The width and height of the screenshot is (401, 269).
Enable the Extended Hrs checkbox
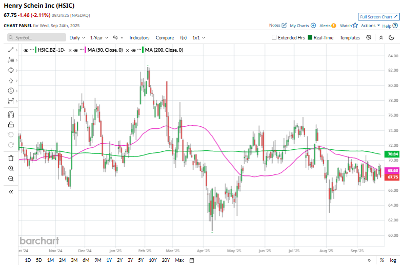tap(274, 38)
